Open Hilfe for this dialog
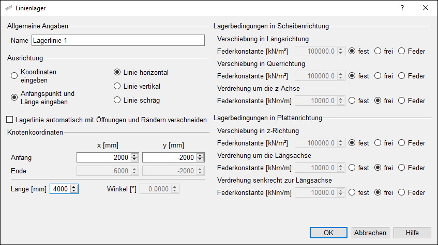The image size is (438, 245). point(412,233)
